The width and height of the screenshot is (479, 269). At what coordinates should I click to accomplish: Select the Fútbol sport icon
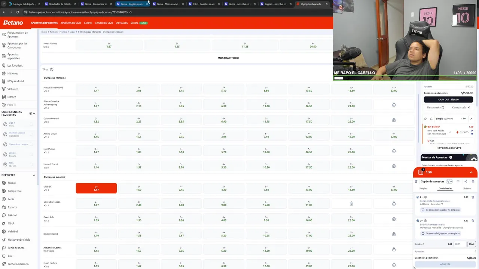(x=4, y=183)
